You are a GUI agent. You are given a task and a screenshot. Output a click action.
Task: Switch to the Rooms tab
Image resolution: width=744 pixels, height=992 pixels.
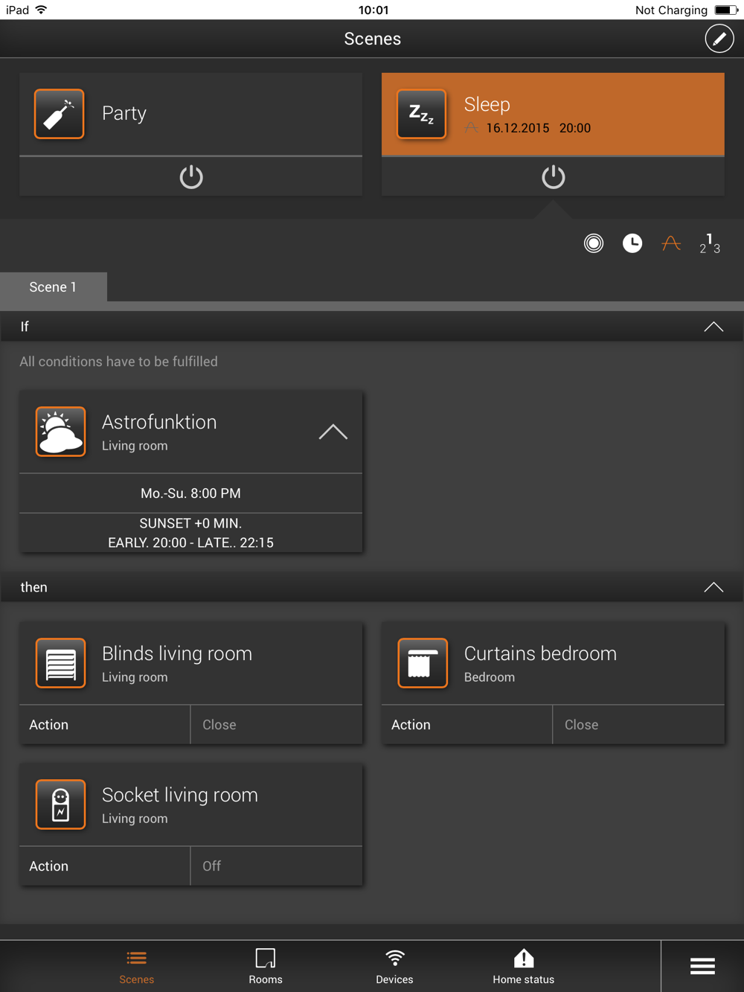(266, 966)
